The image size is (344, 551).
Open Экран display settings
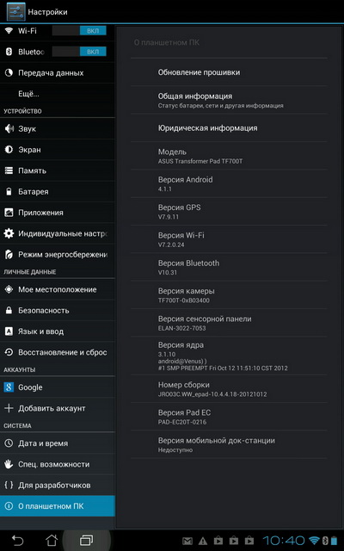click(58, 150)
